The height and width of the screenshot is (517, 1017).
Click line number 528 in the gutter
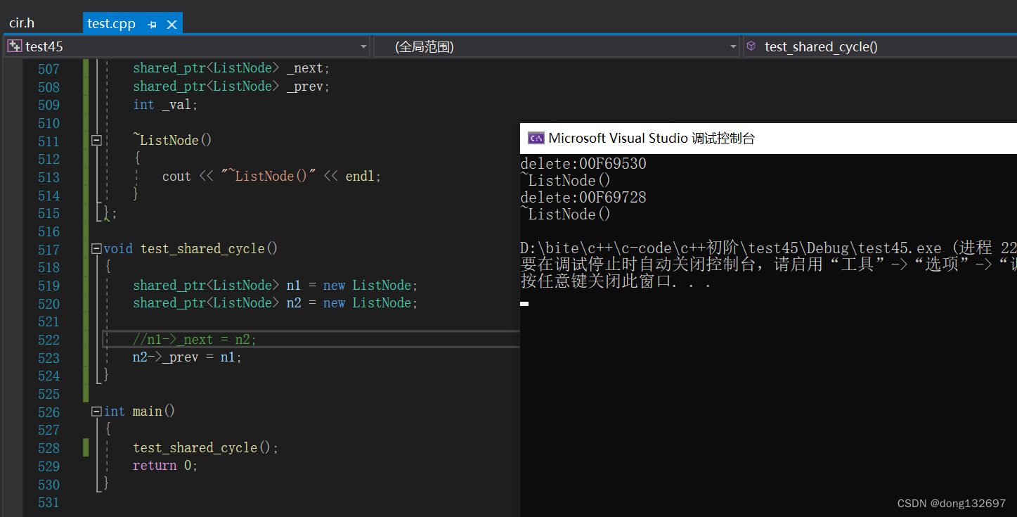[x=48, y=448]
